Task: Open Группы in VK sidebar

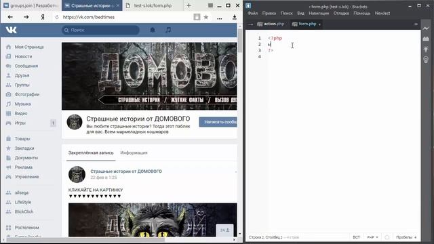Action: click(x=22, y=85)
